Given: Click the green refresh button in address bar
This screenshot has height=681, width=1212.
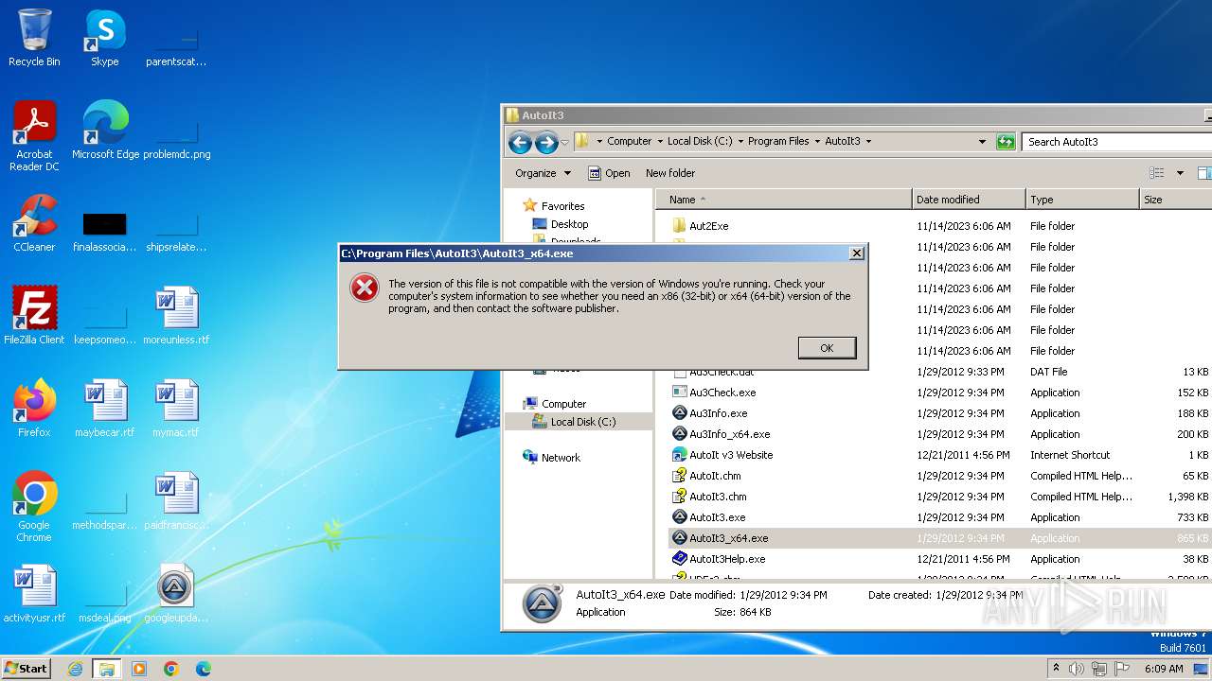Looking at the screenshot, I should pyautogui.click(x=1006, y=142).
